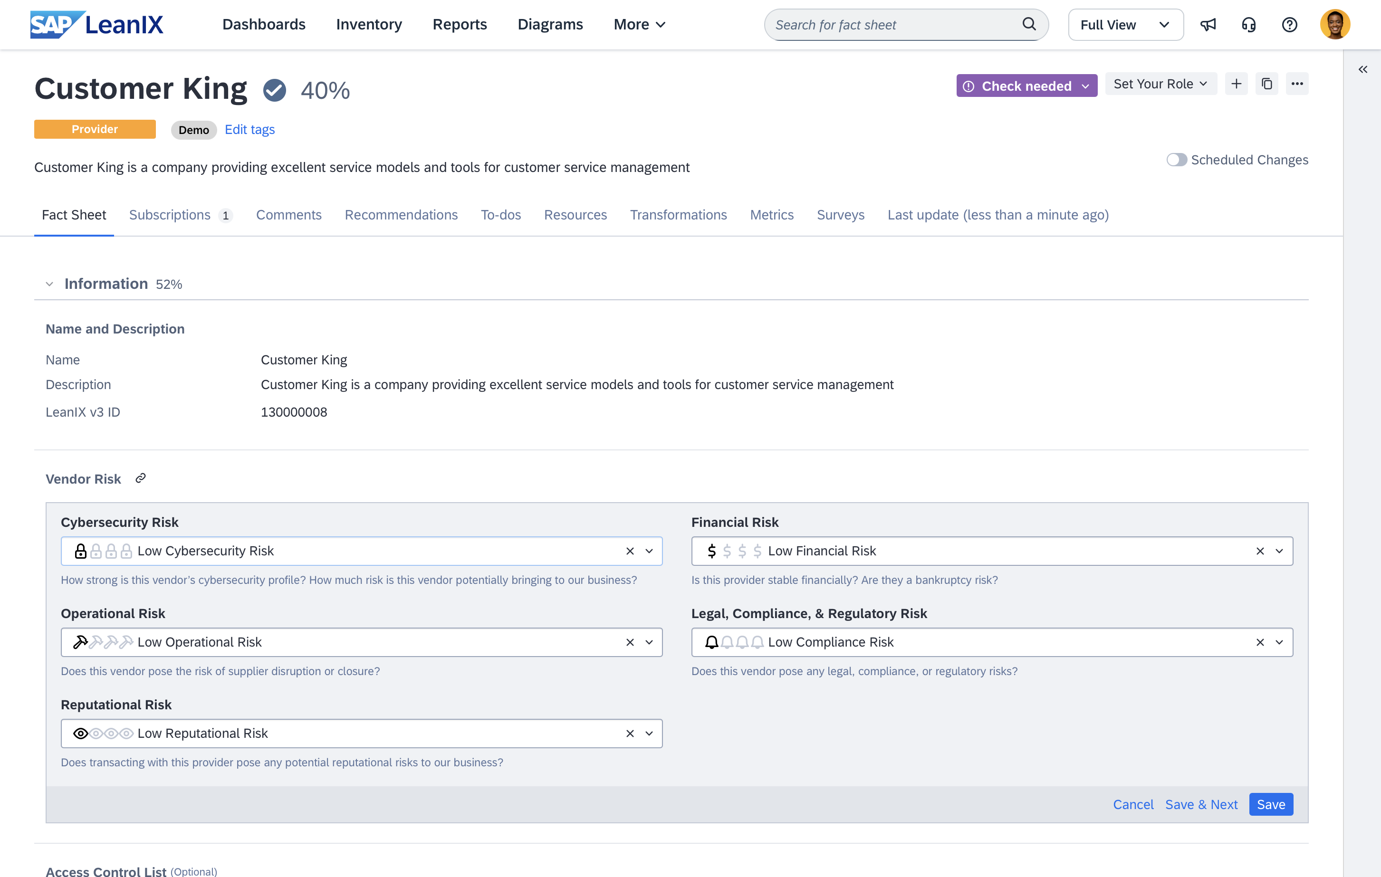
Task: Switch to the Comments tab
Action: click(288, 215)
